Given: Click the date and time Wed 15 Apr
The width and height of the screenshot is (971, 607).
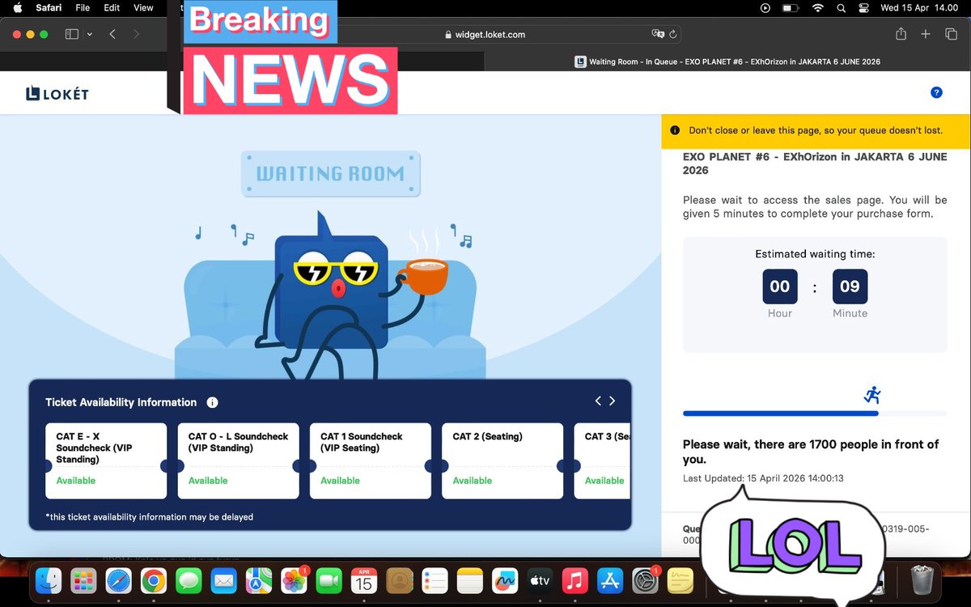Looking at the screenshot, I should point(919,8).
